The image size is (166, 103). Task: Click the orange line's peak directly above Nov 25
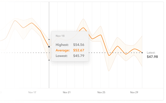(x=101, y=35)
